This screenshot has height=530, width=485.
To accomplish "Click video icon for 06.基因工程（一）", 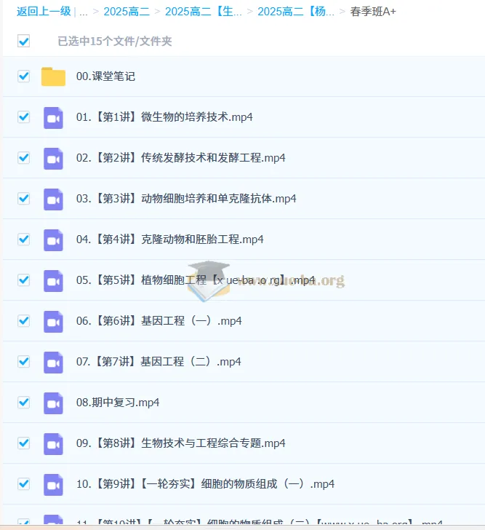I will tap(53, 321).
